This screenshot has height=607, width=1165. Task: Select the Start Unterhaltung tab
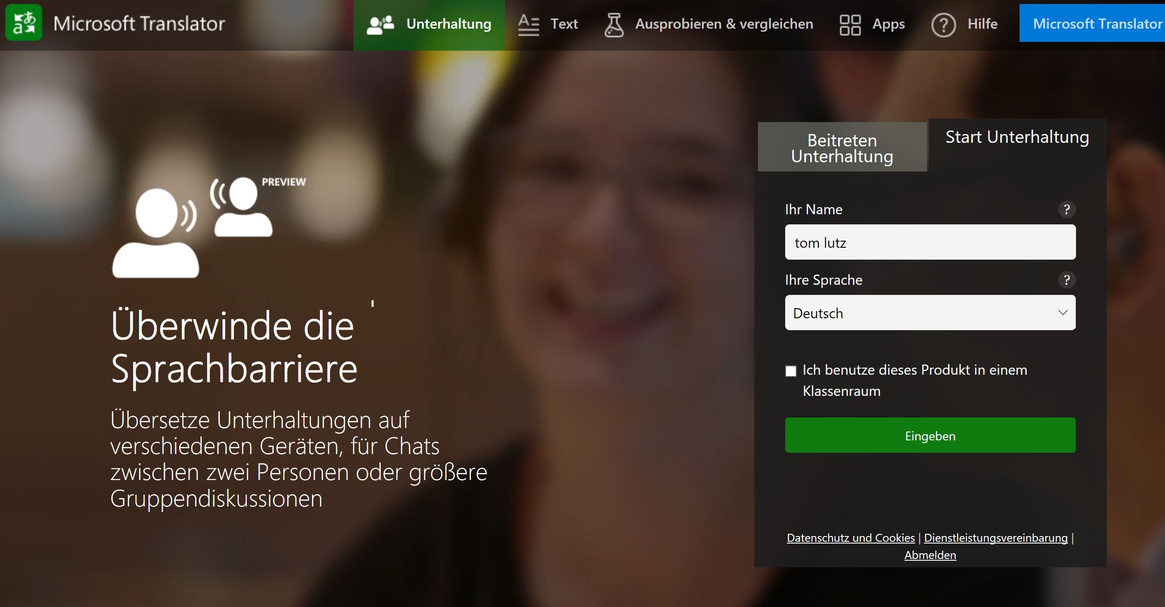click(1017, 137)
